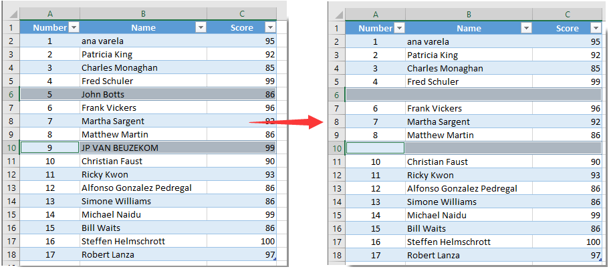Open Number filter dropdown in right table
Viewport: 609px width, 269px height.
pos(399,28)
